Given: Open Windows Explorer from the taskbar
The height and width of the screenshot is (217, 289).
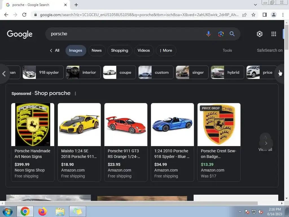Looking at the screenshot, I should click(60, 211).
